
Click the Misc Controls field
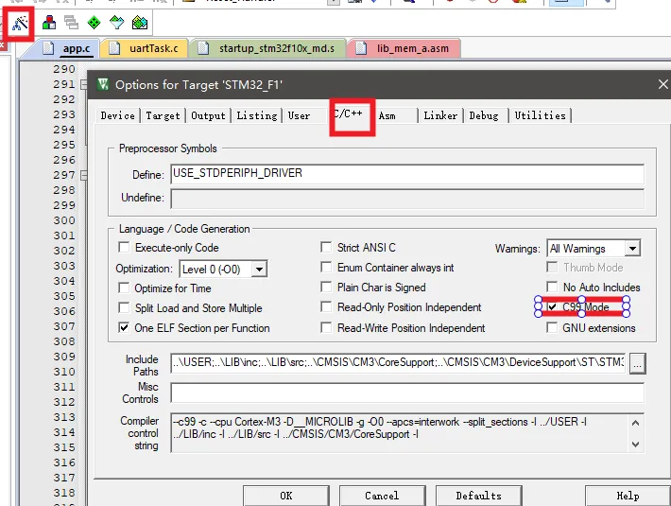click(407, 393)
